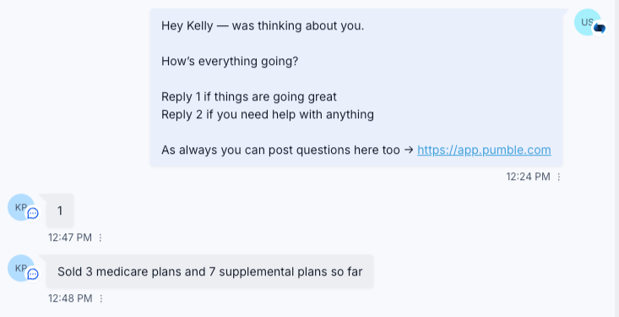Click KP avatar next to the "1" reply
The height and width of the screenshot is (317, 619).
pyautogui.click(x=21, y=207)
